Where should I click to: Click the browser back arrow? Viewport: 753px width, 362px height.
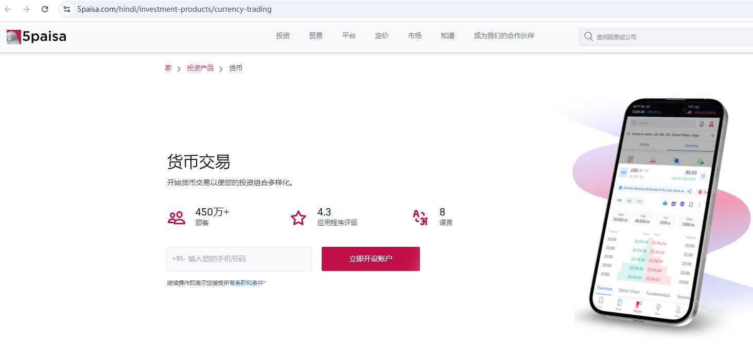point(8,9)
